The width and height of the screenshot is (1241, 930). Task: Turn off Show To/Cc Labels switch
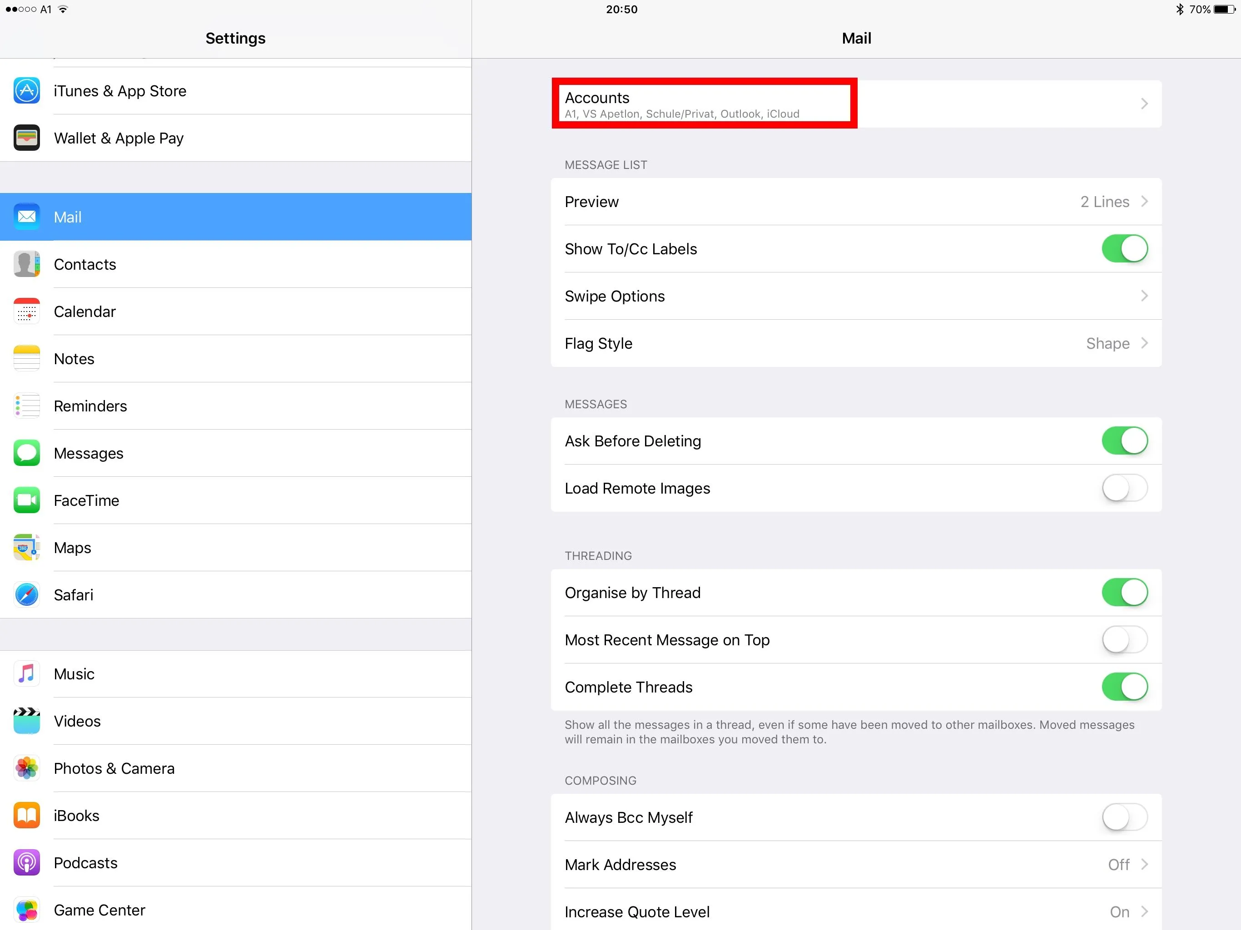click(1124, 249)
